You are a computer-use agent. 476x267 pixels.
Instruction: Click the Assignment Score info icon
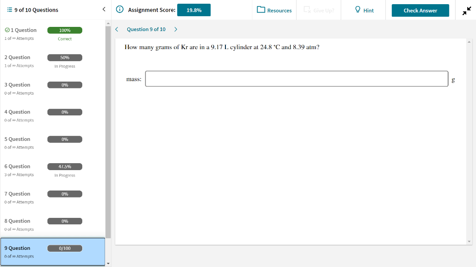point(120,9)
